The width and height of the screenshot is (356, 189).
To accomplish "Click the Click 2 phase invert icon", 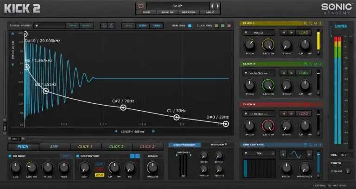I will (311, 64).
